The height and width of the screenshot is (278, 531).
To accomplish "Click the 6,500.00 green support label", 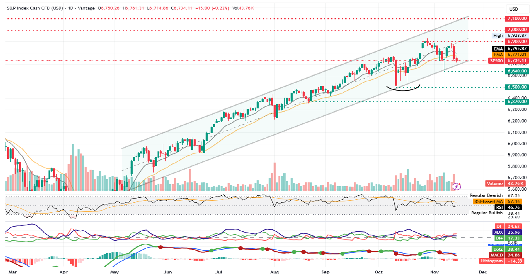I will 516,87.
